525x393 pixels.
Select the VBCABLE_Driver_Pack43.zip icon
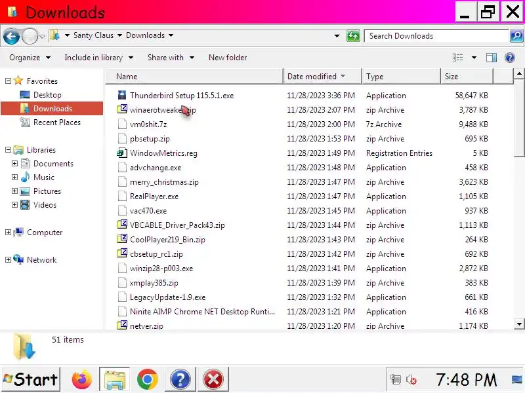pyautogui.click(x=122, y=224)
